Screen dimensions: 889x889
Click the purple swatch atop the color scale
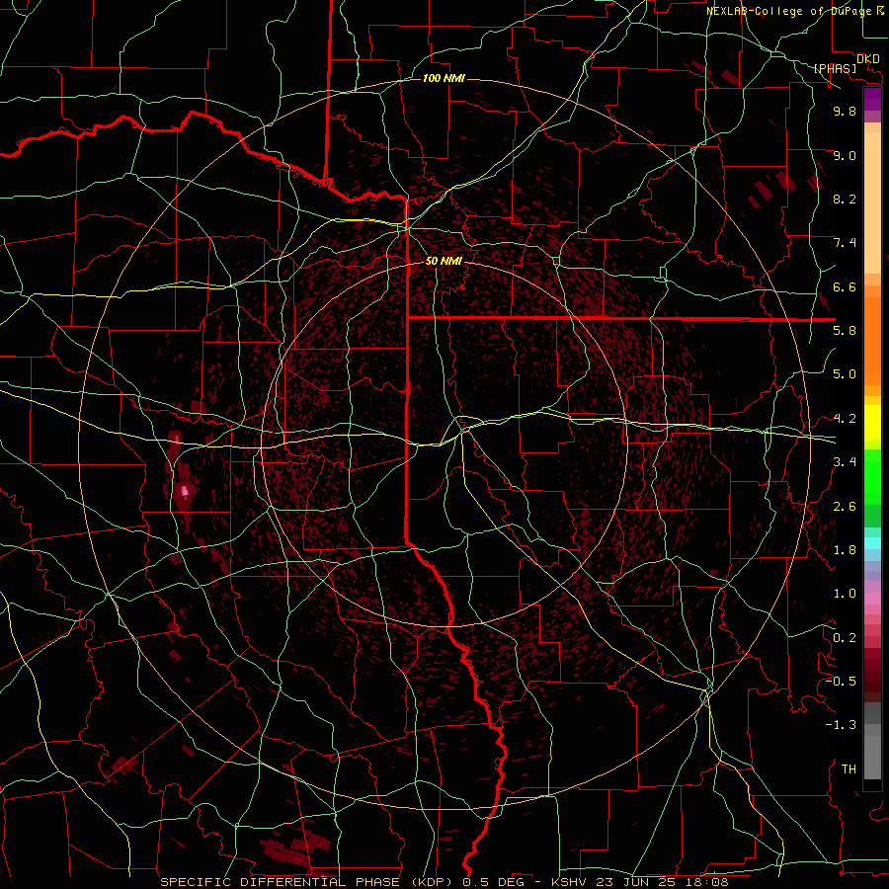(872, 99)
